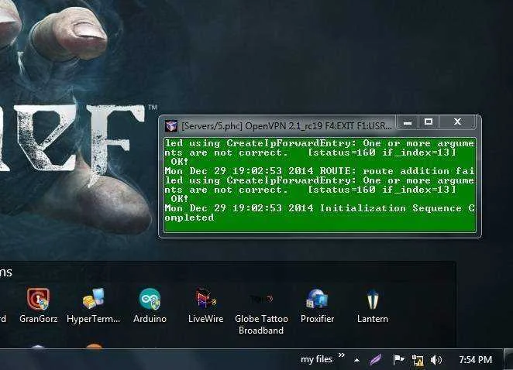Click the Show Desktop button
The width and height of the screenshot is (513, 370).
pos(508,359)
